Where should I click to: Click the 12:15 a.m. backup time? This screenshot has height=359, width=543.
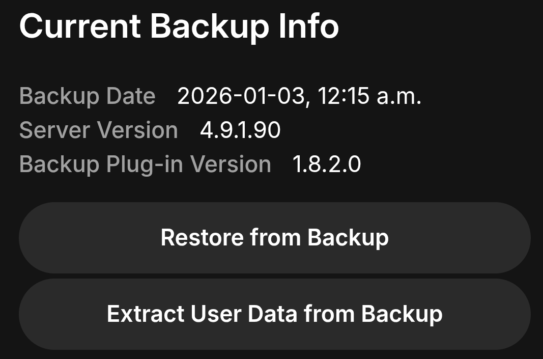[x=369, y=96]
